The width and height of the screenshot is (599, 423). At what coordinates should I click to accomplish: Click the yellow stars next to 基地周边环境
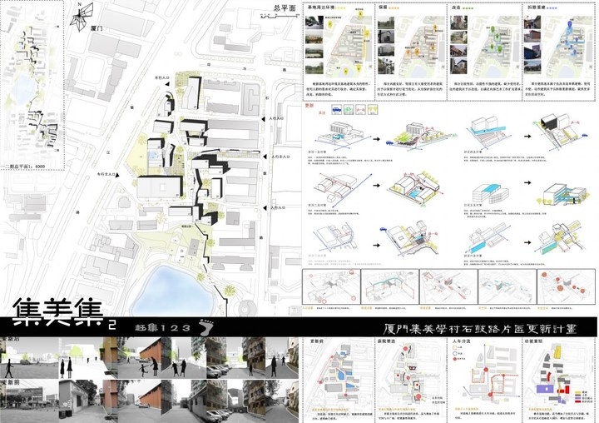341,7
